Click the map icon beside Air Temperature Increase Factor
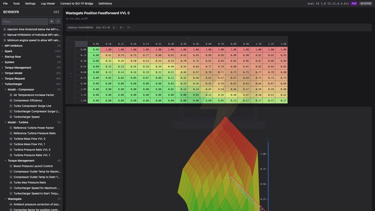The image size is (375, 211). (11, 95)
